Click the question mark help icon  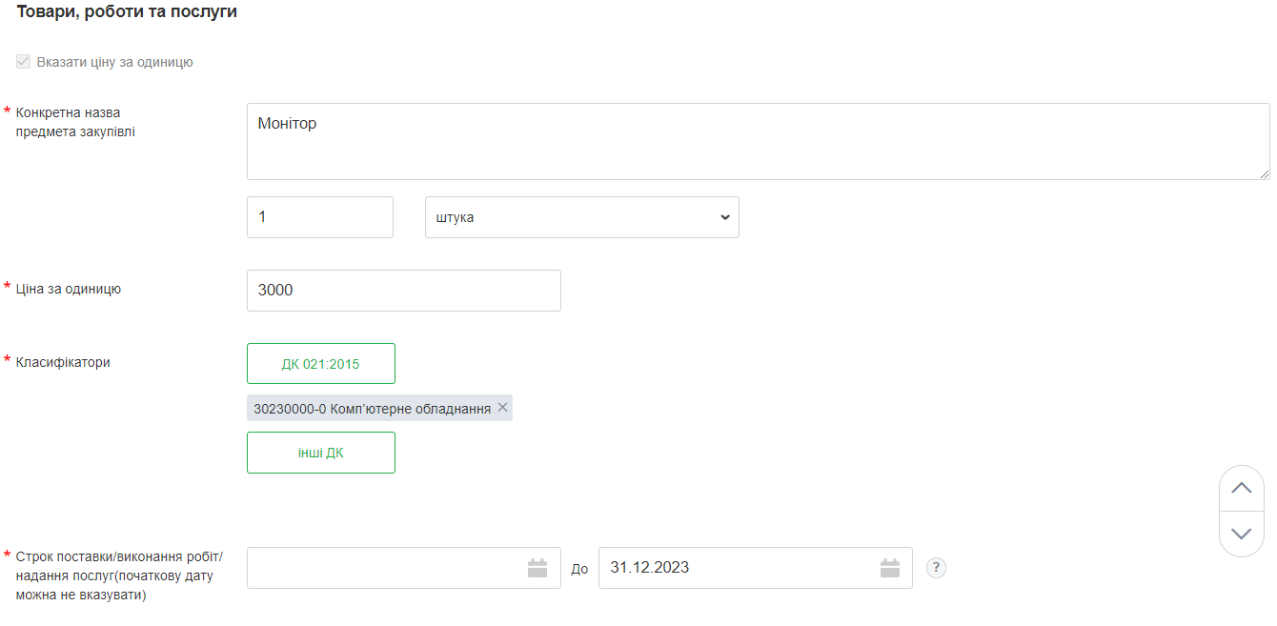[936, 568]
